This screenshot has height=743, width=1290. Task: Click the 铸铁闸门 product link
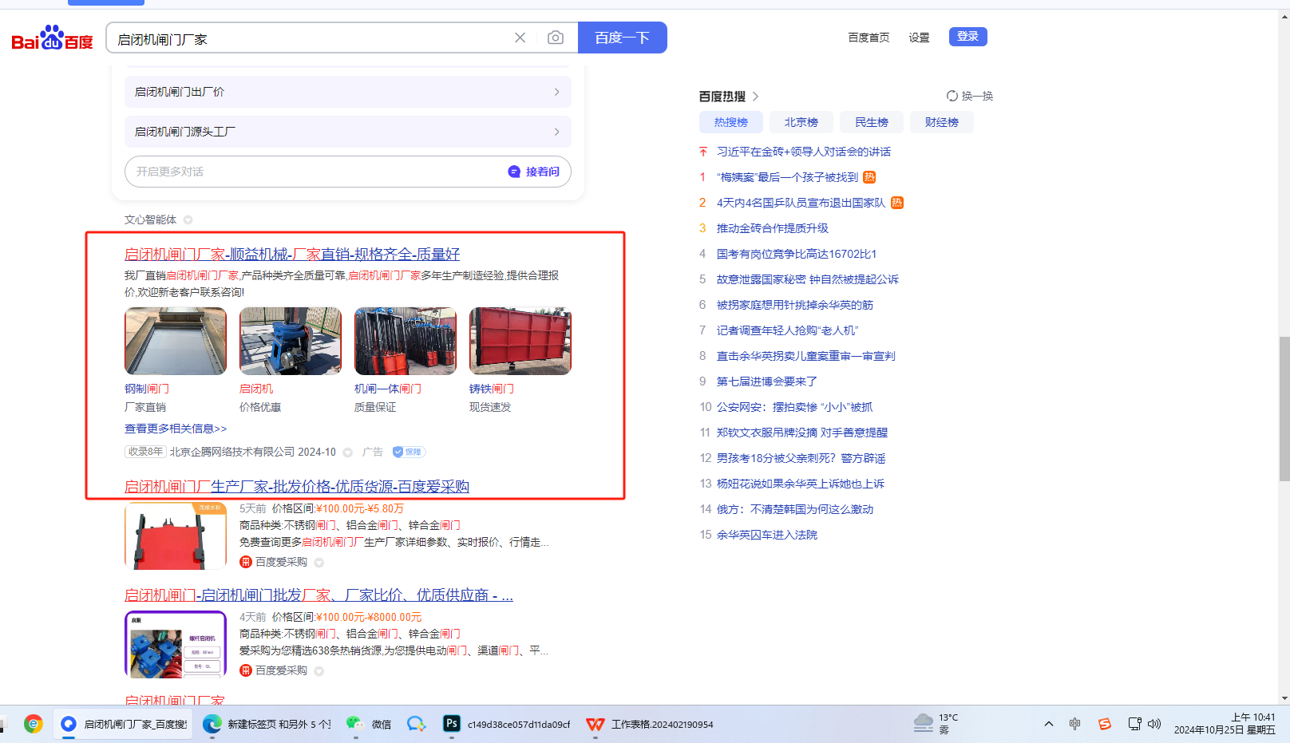coord(492,389)
